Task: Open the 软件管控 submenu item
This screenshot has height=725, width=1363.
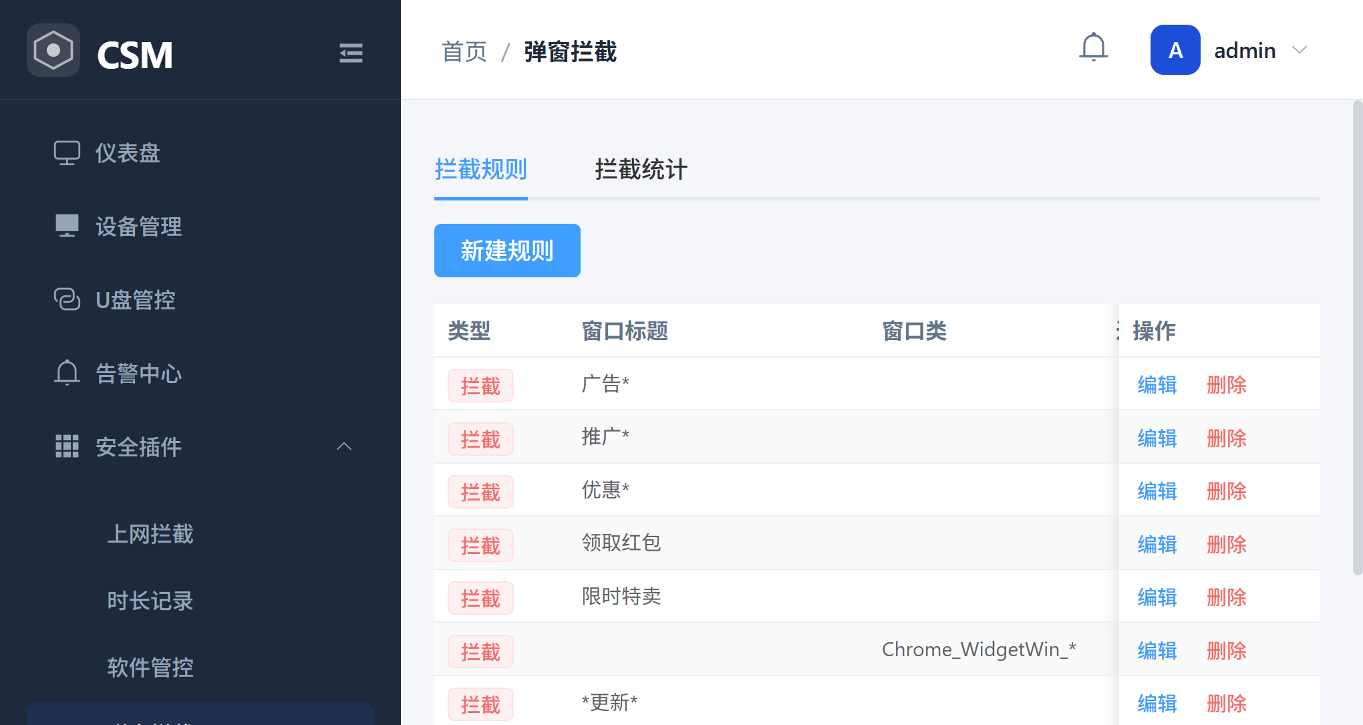Action: 150,668
